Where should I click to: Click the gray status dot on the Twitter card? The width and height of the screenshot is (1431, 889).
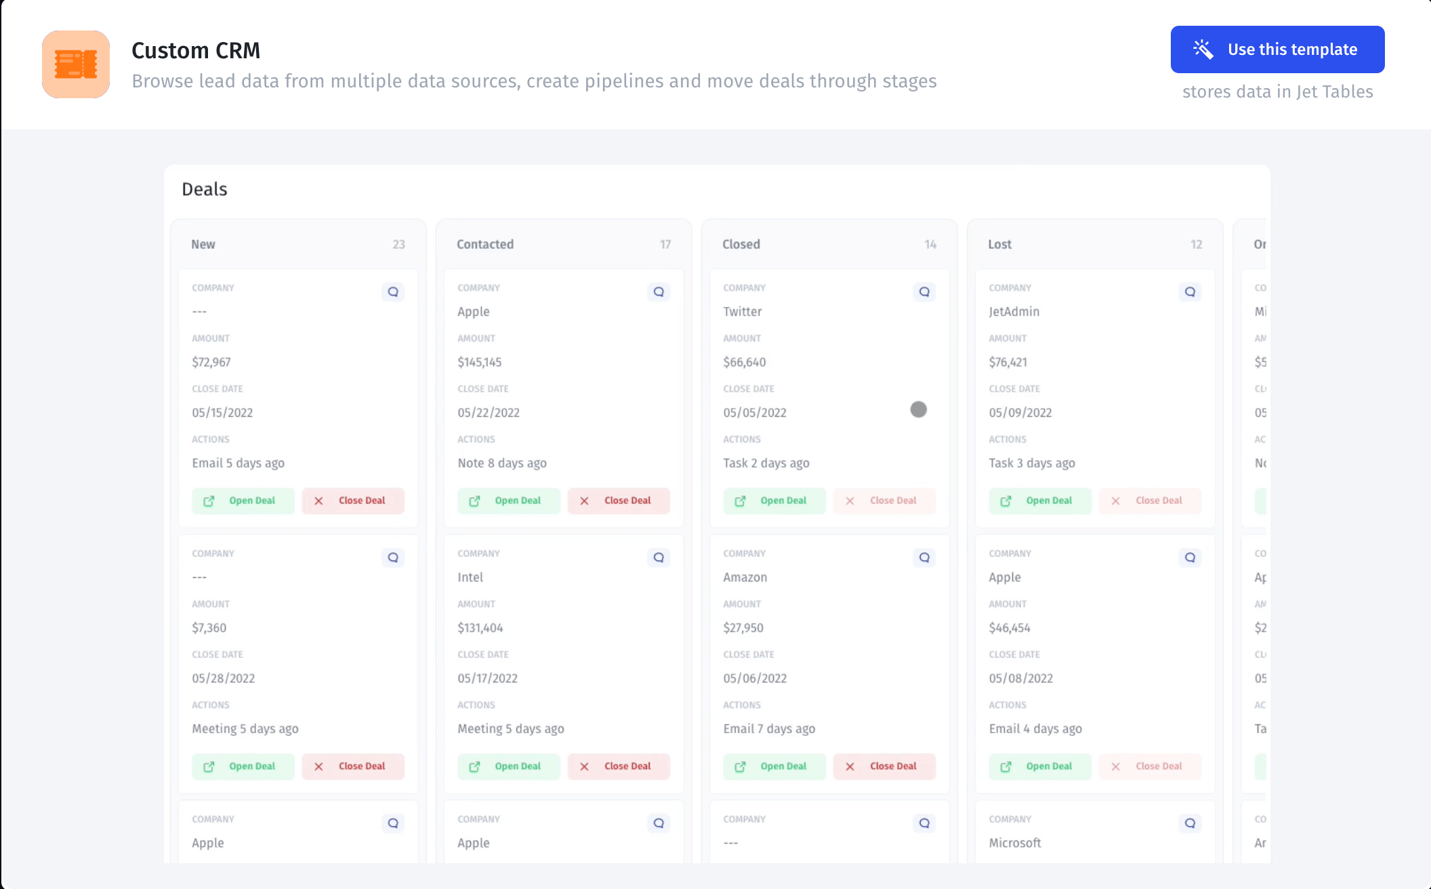pyautogui.click(x=919, y=409)
